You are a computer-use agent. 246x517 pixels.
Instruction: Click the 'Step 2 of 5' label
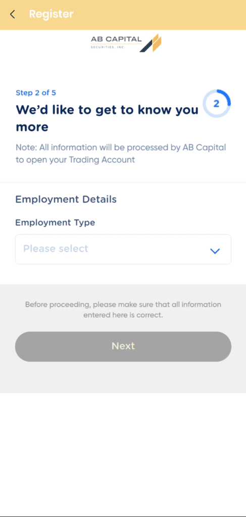[36, 93]
